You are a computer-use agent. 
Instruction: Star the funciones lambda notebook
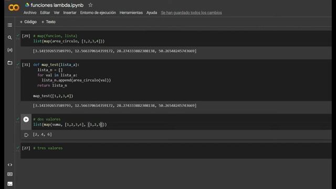[90, 5]
